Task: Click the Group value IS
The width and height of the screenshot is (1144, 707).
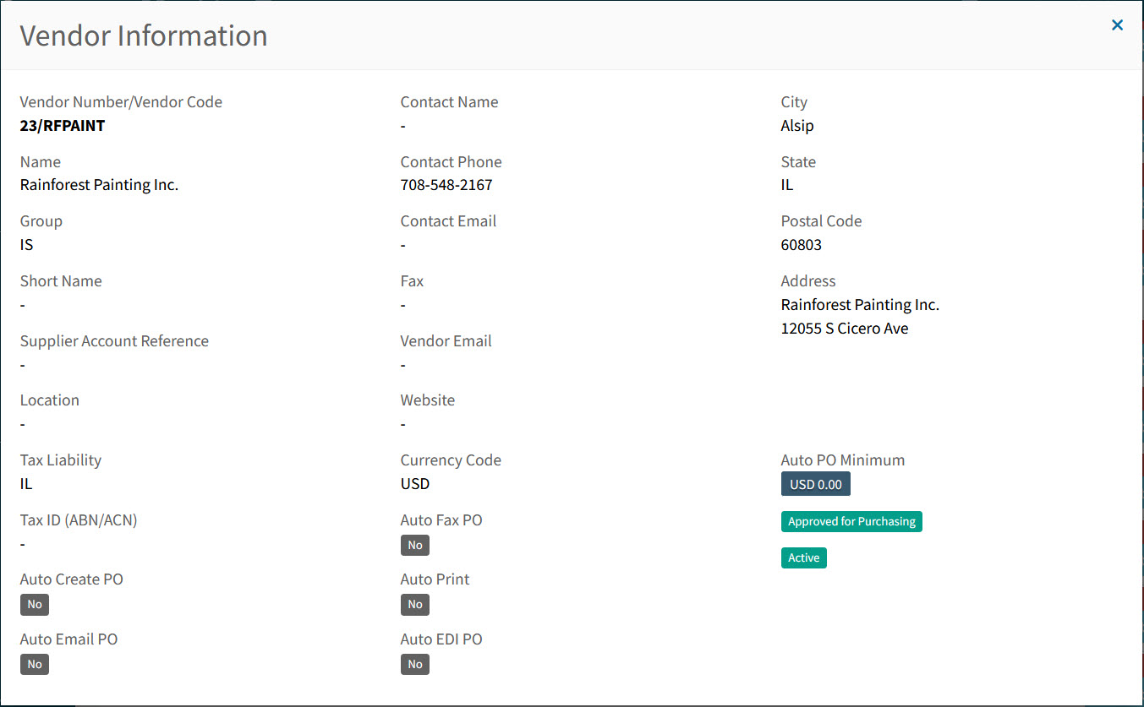Action: 27,245
